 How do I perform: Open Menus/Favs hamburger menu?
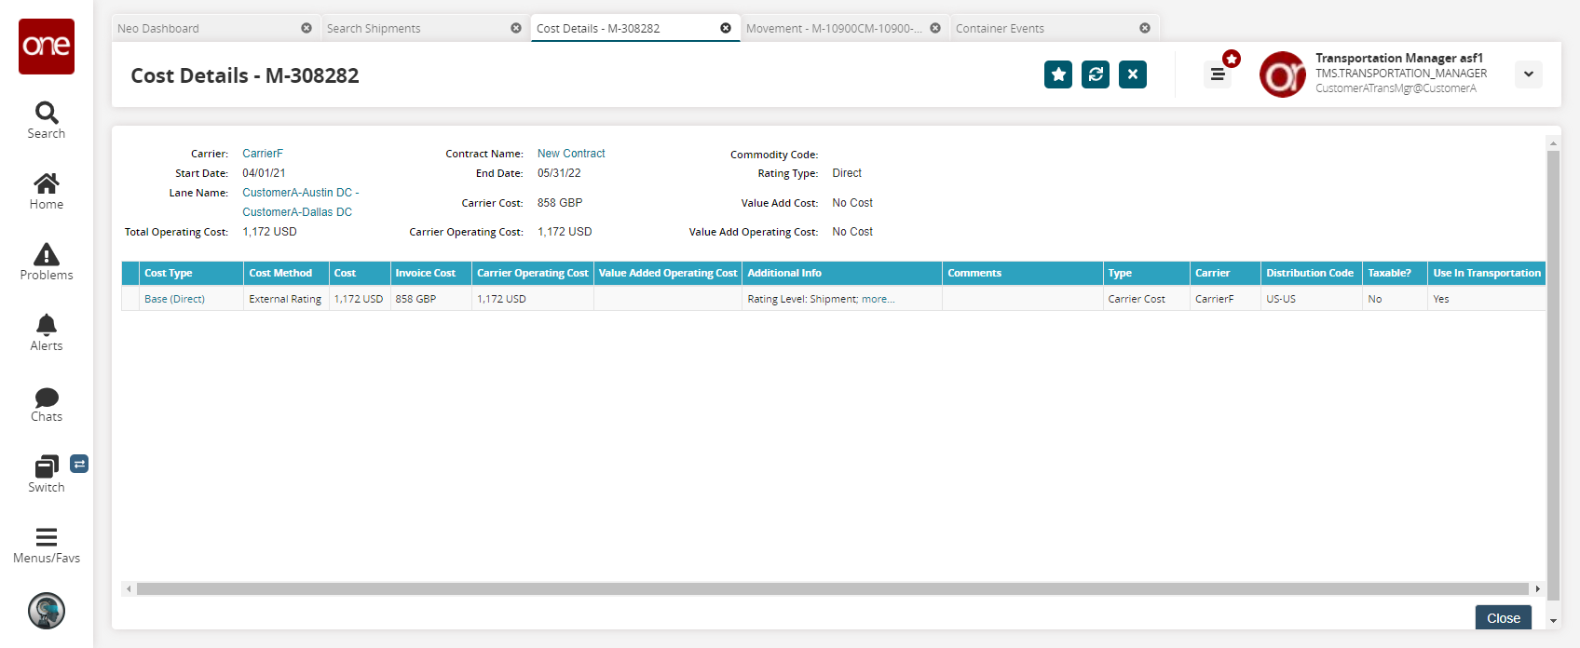coord(47,537)
